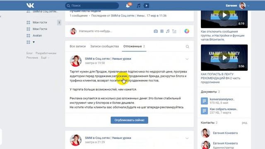Open avatar of the 19:58 scheduled post
265x149 pixels.
point(75,61)
